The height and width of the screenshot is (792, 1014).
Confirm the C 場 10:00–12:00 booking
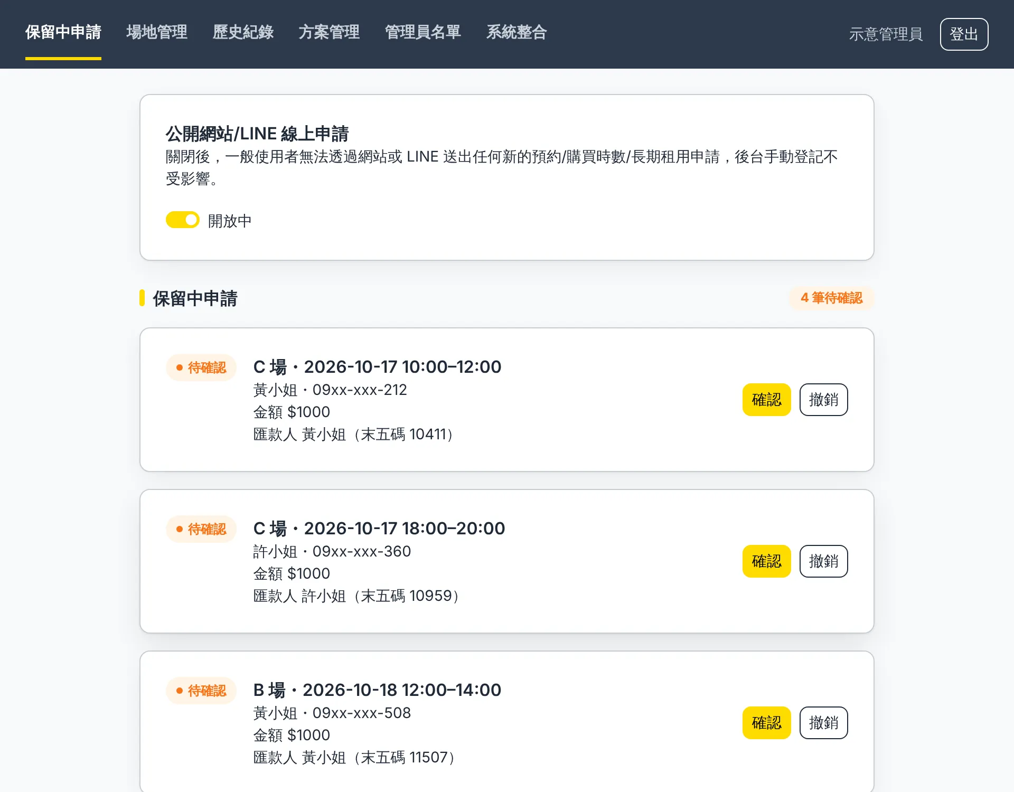[766, 400]
